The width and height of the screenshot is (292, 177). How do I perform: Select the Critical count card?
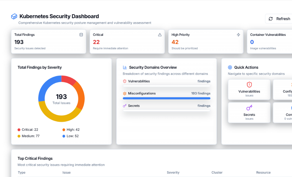pos(127,42)
